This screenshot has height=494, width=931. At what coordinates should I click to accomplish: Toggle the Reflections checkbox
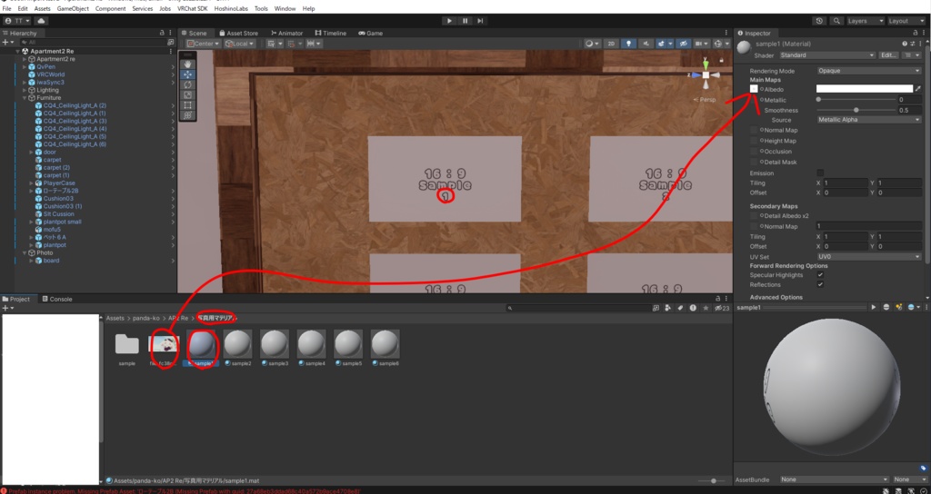[820, 284]
